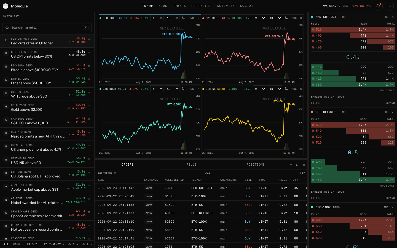Close the ETH-5K chart panel
Image resolution: width=397 pixels, height=248 pixels.
(301, 89)
